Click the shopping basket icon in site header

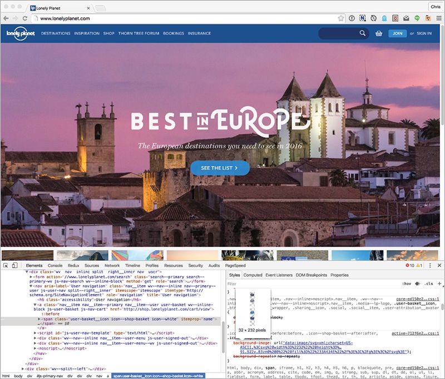[379, 33]
